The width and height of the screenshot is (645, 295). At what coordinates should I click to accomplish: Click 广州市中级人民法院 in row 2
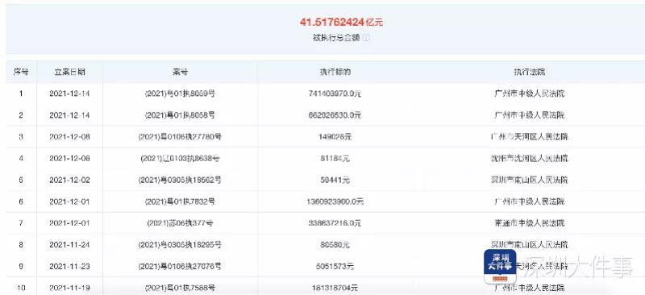tap(529, 115)
